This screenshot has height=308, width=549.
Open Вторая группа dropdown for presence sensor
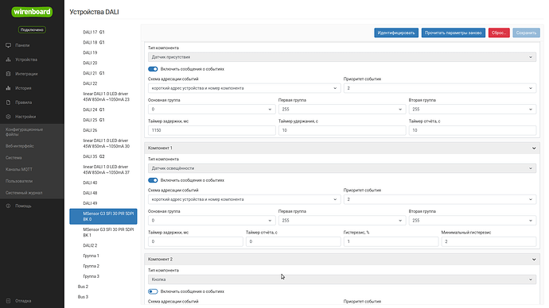pos(472,110)
